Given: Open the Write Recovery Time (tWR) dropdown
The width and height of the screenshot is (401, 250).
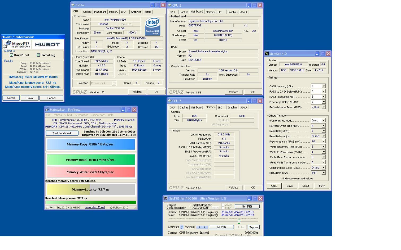Looking at the screenshot, I should 324,147.
